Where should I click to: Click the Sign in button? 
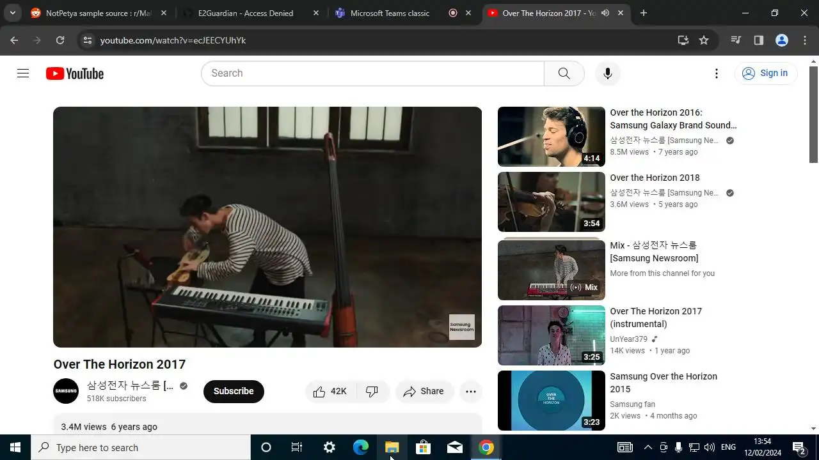765,73
